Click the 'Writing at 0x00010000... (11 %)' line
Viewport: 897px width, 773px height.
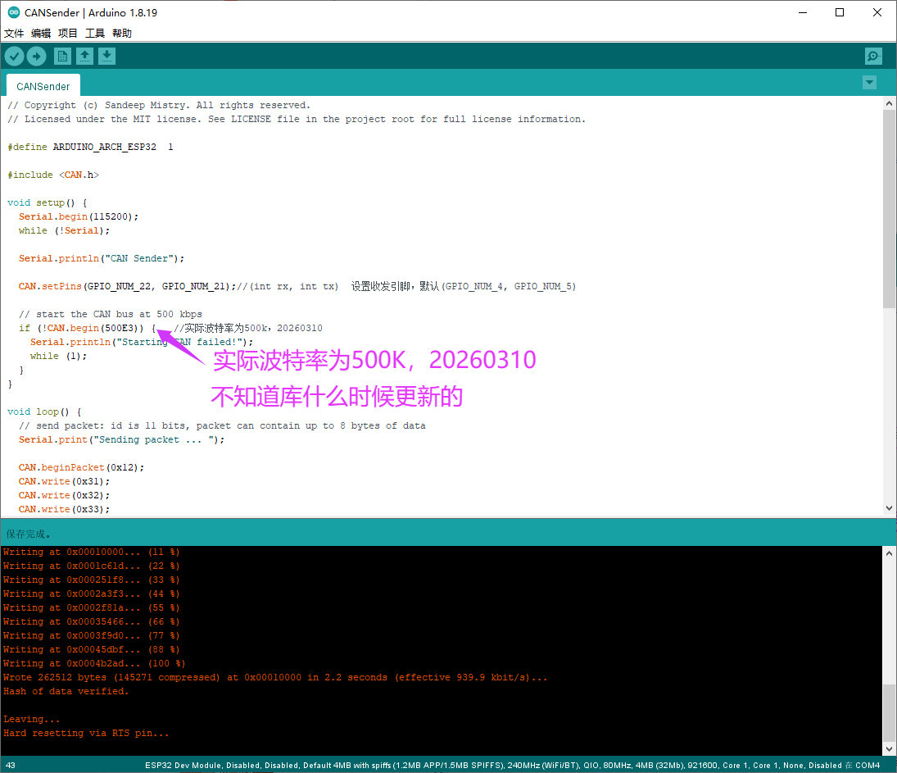coord(92,552)
